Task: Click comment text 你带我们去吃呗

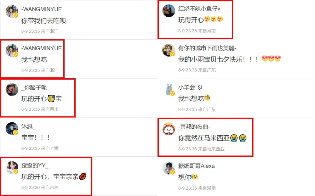Action: [x=43, y=20]
